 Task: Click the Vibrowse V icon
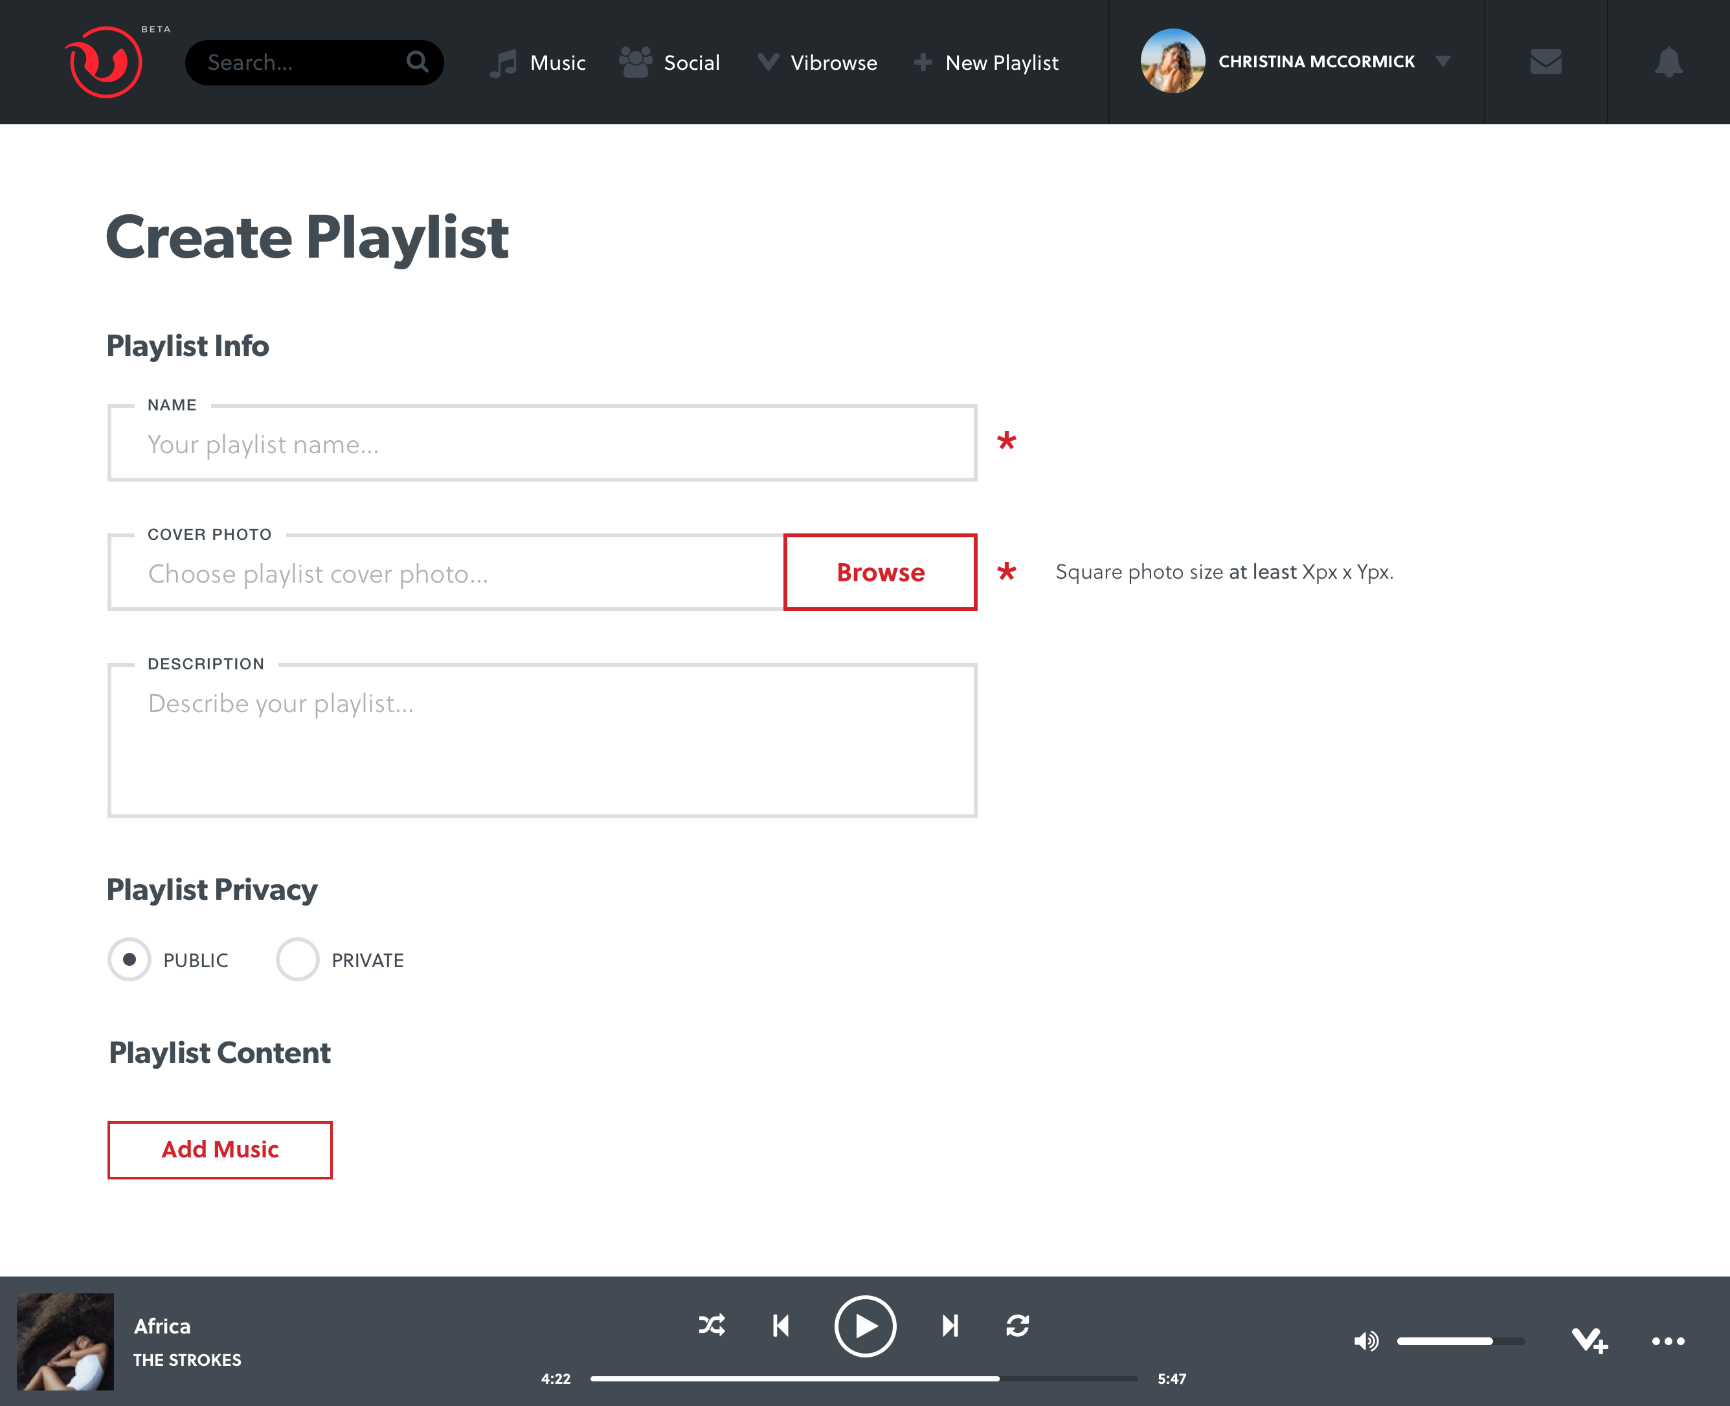tap(768, 61)
